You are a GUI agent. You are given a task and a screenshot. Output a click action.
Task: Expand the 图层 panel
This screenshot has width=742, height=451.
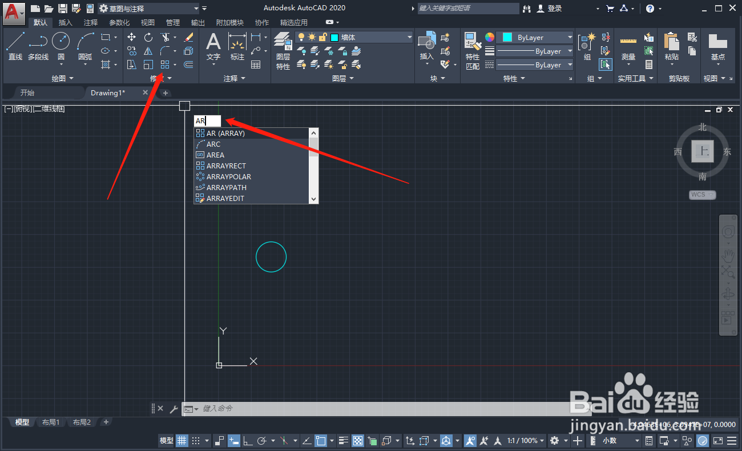point(342,78)
